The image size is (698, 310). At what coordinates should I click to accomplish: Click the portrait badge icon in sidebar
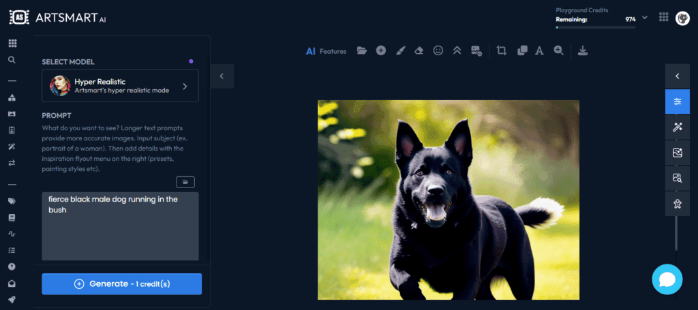[12, 130]
